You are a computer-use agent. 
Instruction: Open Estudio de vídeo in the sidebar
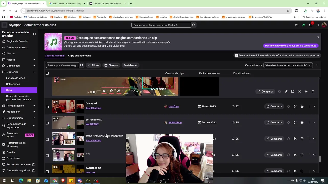[16, 78]
